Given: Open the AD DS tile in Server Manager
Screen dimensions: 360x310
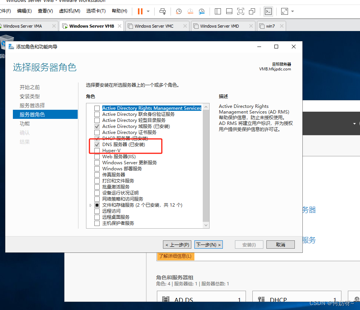Looking at the screenshot, I should [201, 297].
